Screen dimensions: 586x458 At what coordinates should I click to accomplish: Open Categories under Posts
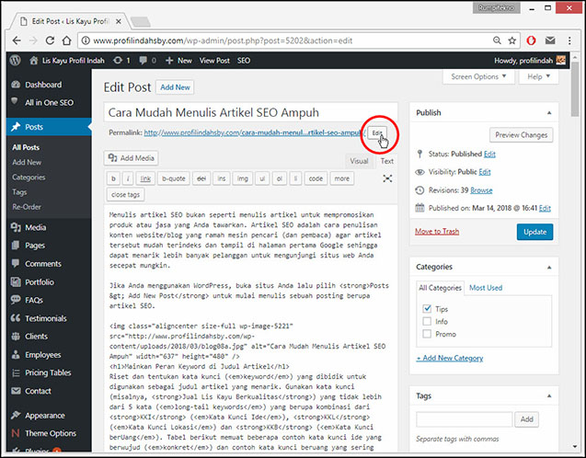pos(29,177)
